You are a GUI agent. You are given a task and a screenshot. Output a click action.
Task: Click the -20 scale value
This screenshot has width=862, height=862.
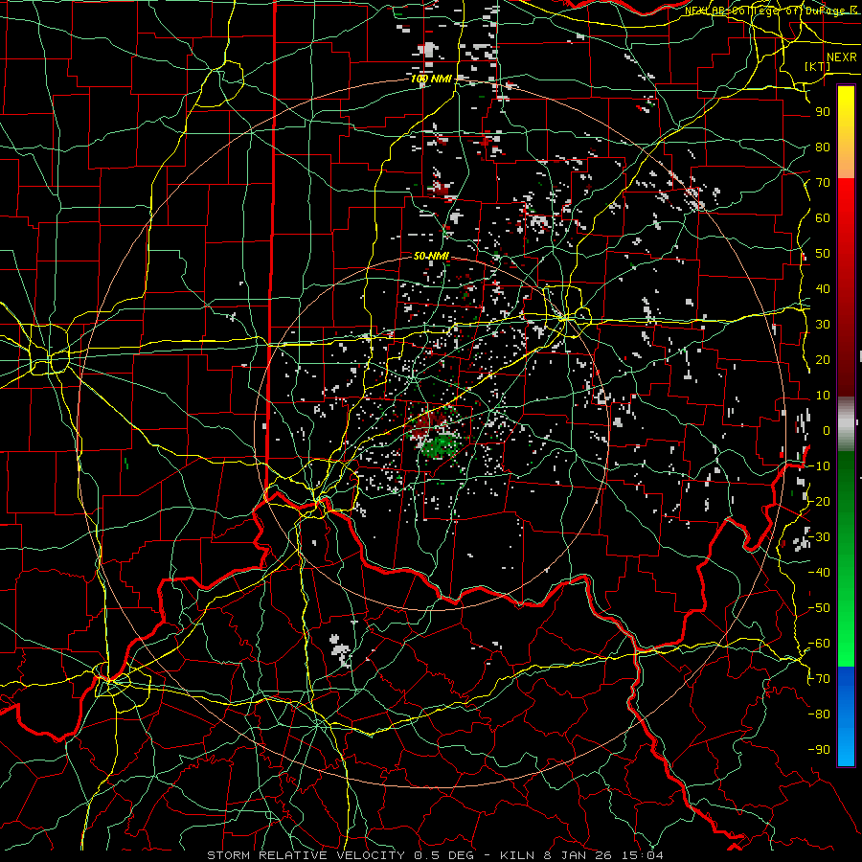point(819,501)
